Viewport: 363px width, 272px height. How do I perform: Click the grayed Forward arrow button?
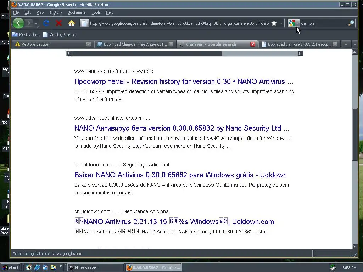click(x=29, y=23)
